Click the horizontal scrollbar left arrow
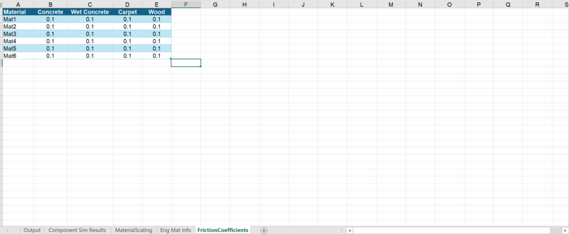 [350, 230]
